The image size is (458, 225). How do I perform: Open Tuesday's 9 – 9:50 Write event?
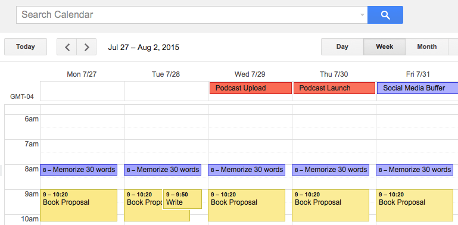[182, 199]
